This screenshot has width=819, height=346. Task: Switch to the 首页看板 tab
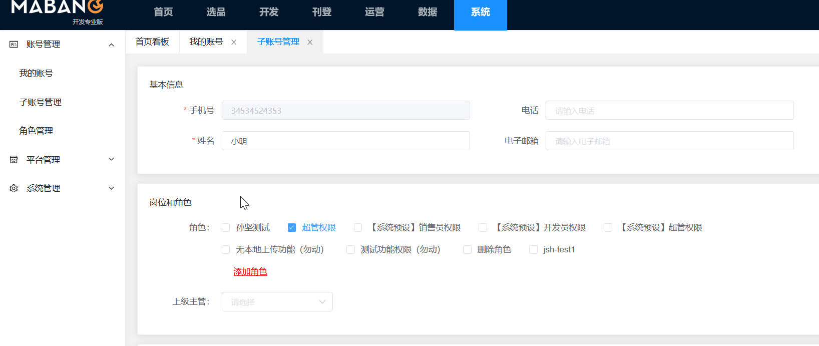pyautogui.click(x=152, y=42)
